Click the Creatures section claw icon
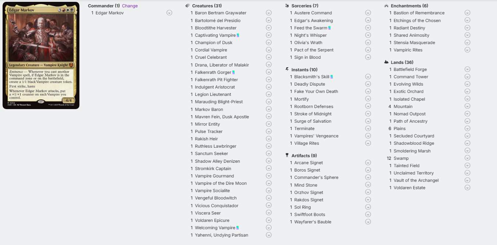The width and height of the screenshot is (497, 245). [187, 6]
